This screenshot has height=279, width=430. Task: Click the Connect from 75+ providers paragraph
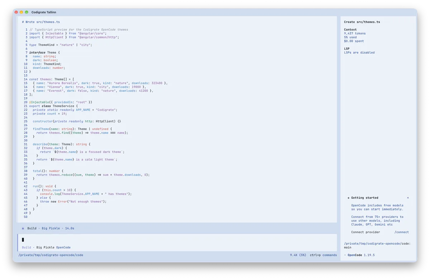pyautogui.click(x=377, y=221)
